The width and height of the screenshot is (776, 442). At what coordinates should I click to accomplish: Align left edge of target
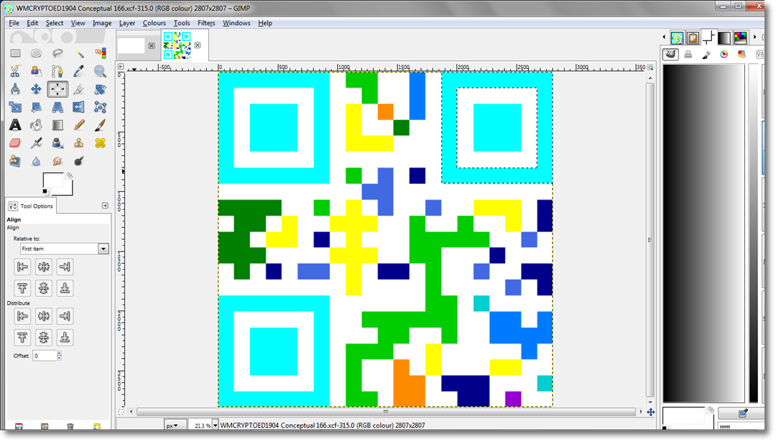pyautogui.click(x=22, y=267)
